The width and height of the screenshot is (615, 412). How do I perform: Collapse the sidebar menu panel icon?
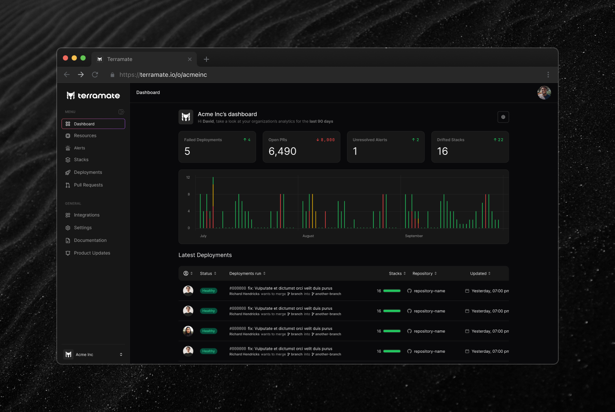coord(121,112)
